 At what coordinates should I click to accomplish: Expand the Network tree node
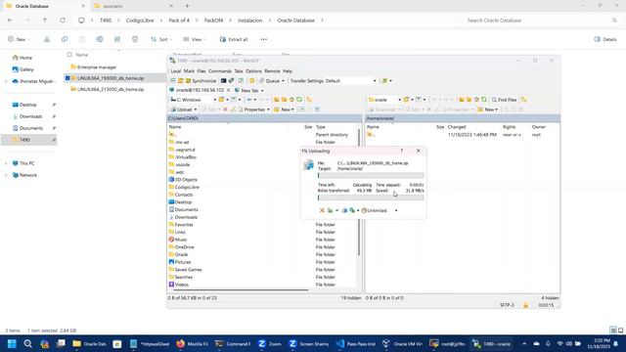6,175
